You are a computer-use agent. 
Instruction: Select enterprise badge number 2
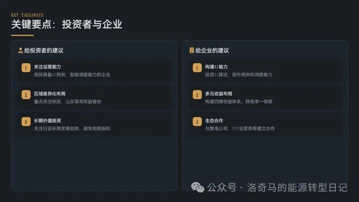[197, 95]
